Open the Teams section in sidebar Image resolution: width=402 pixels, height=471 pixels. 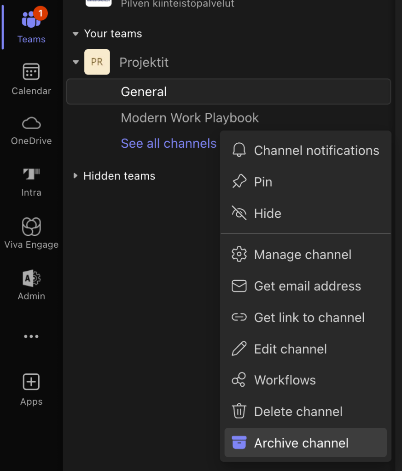pos(31,27)
